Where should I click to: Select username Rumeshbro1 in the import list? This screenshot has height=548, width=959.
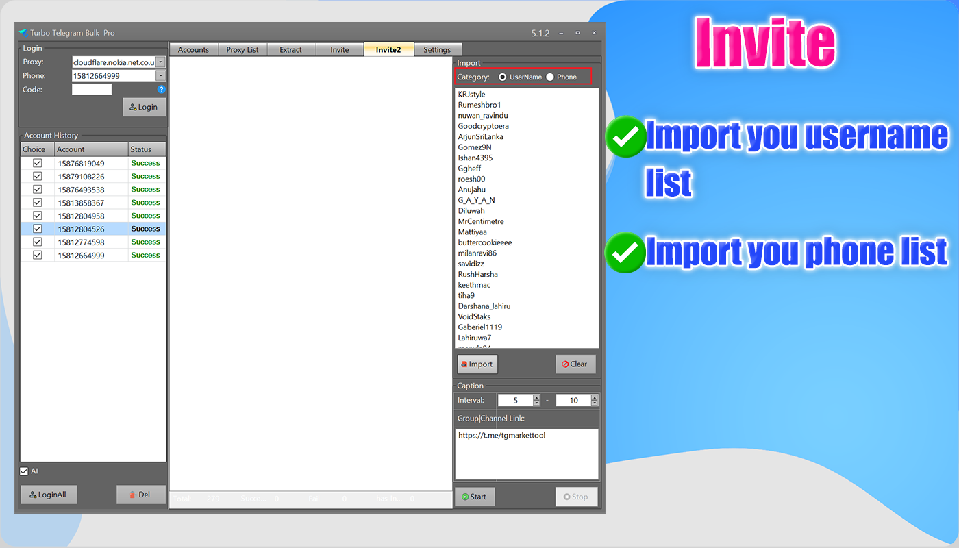point(480,105)
